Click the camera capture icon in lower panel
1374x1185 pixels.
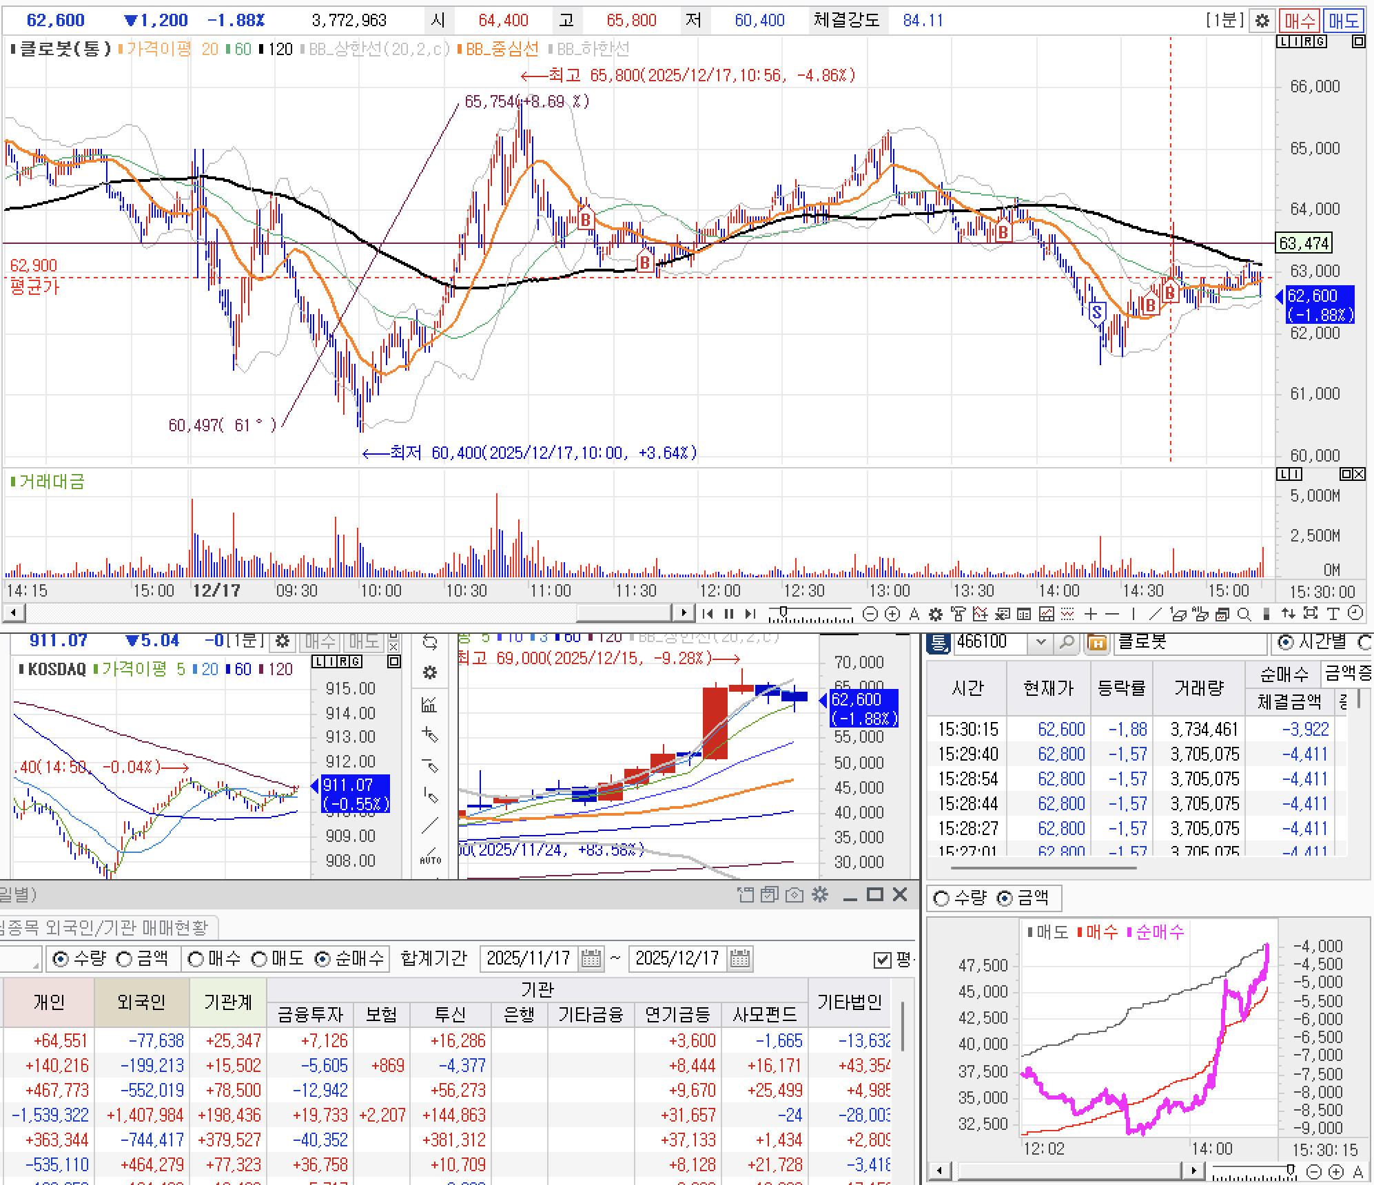(x=794, y=895)
